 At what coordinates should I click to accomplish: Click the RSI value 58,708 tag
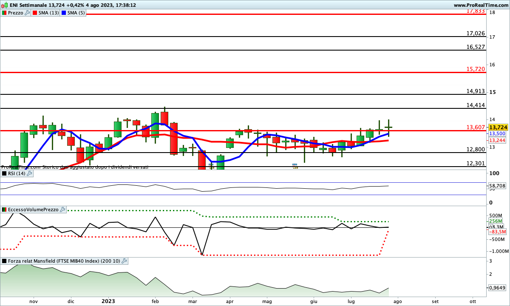pyautogui.click(x=497, y=186)
